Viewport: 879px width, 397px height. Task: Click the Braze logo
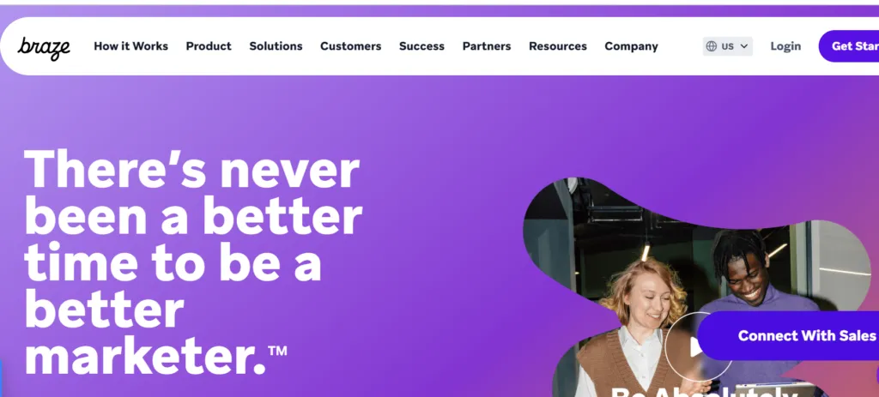pos(44,48)
